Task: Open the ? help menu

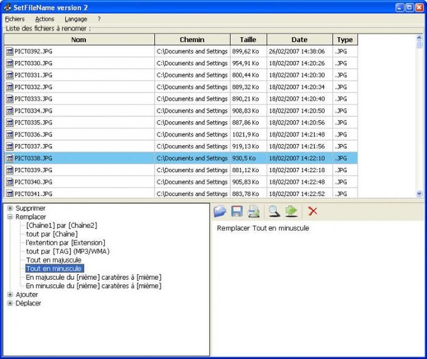Action: coord(99,19)
